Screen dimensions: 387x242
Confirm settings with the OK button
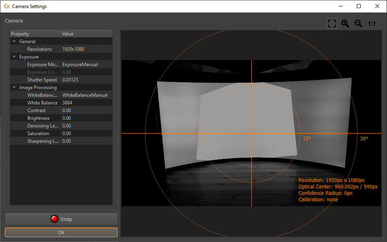click(61, 232)
